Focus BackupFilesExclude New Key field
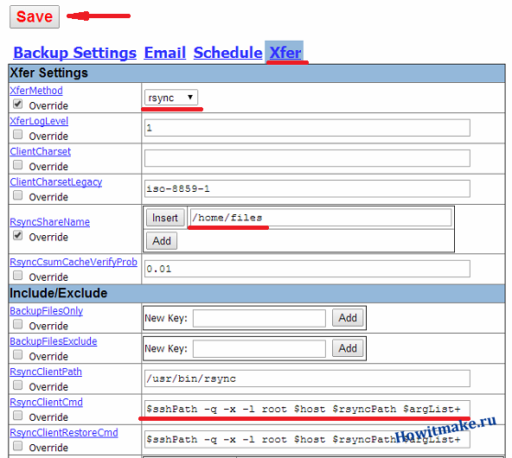This screenshot has width=512, height=458. pyautogui.click(x=259, y=349)
